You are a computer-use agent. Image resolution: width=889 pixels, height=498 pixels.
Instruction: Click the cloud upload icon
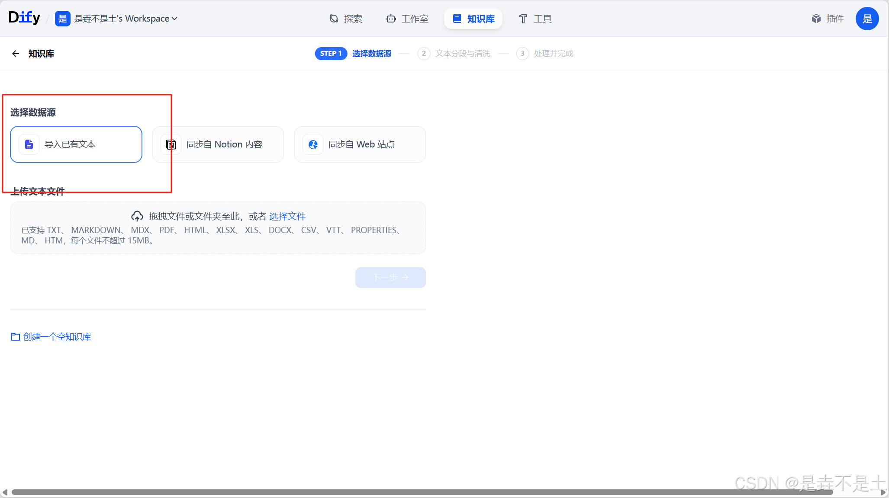(x=137, y=216)
